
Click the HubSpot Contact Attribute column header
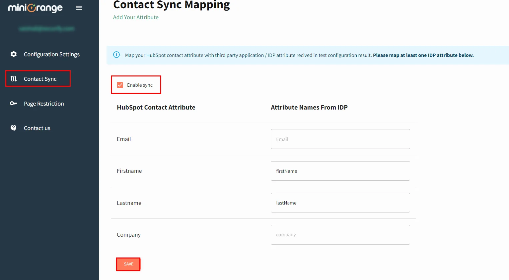pyautogui.click(x=156, y=107)
